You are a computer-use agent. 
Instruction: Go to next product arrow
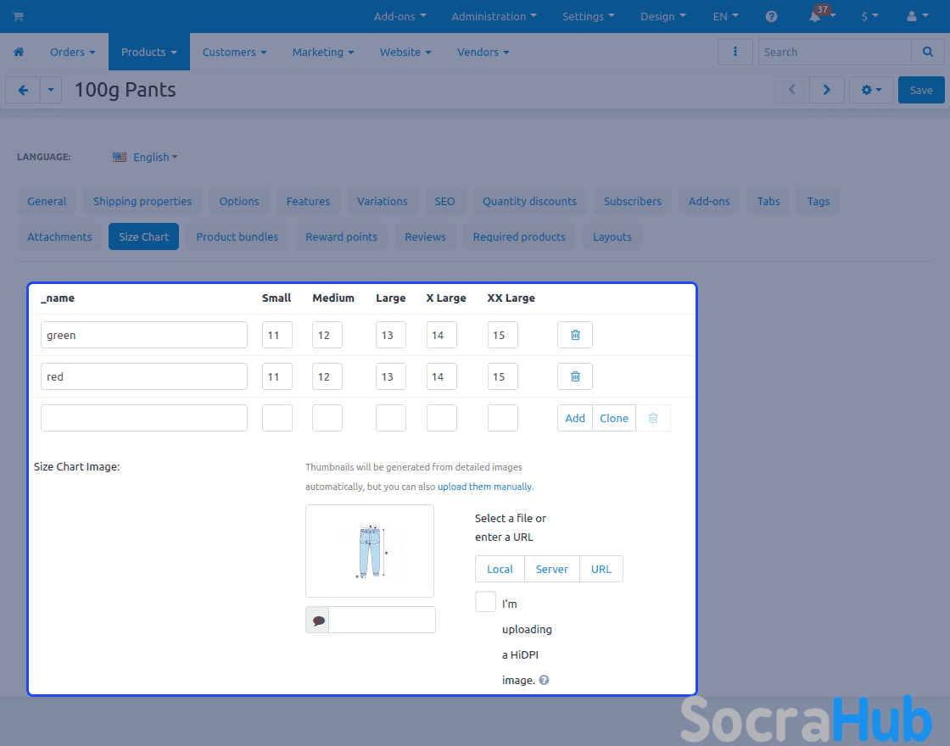pyautogui.click(x=827, y=90)
